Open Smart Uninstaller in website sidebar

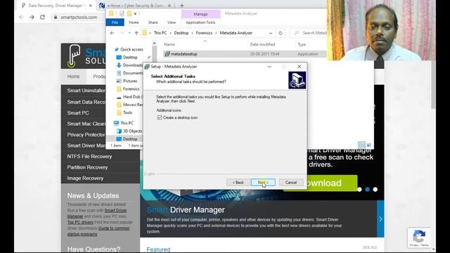pos(86,91)
